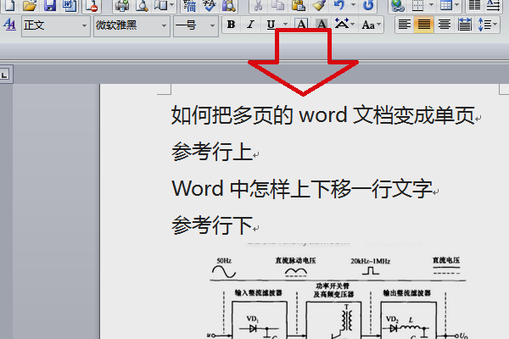Expand the borders dropdown arrow
Viewport: 509px width, 339px height.
[x=431, y=5]
